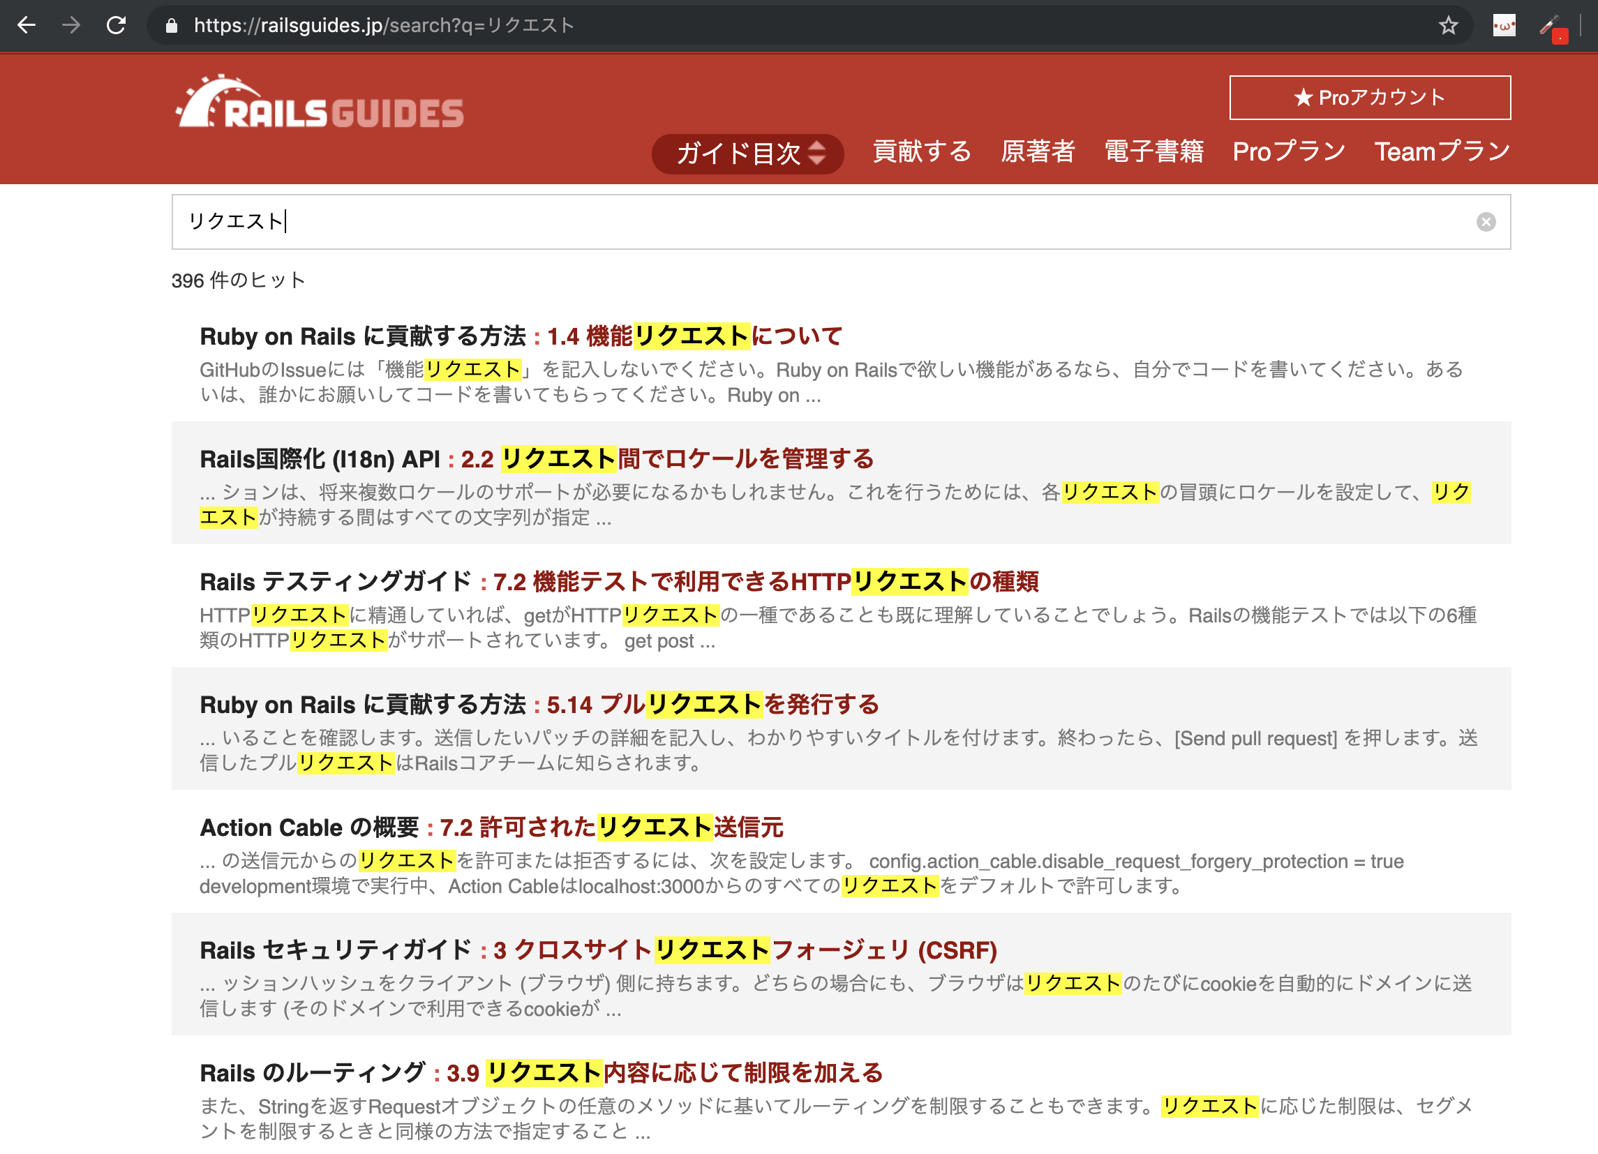Click snippet about cookieを自動的にドメインに送信
The height and width of the screenshot is (1154, 1598).
tap(837, 996)
